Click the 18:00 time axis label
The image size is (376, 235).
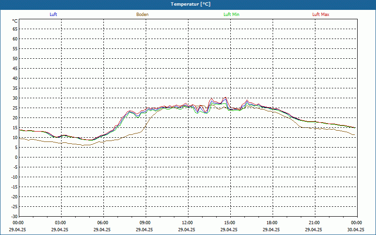click(272, 223)
